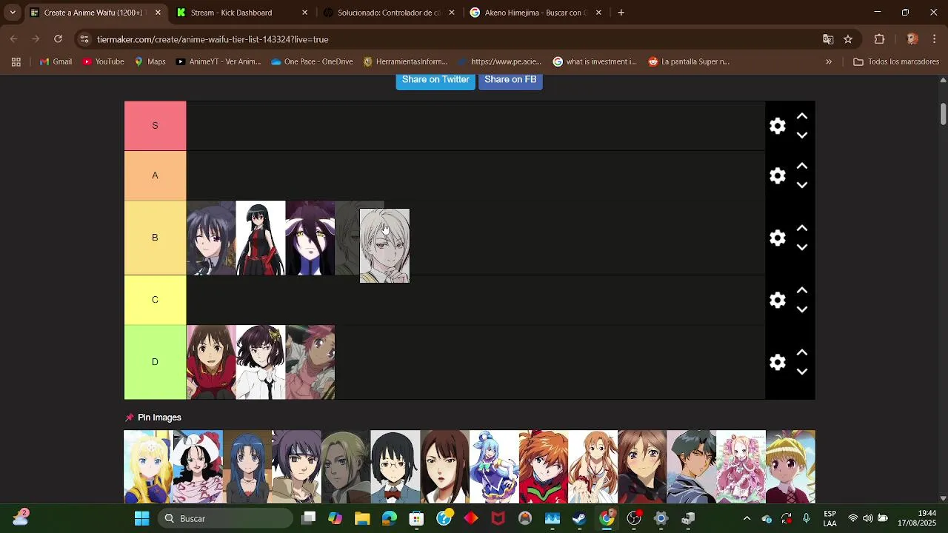Select the D tier label
948x533 pixels.
155,362
